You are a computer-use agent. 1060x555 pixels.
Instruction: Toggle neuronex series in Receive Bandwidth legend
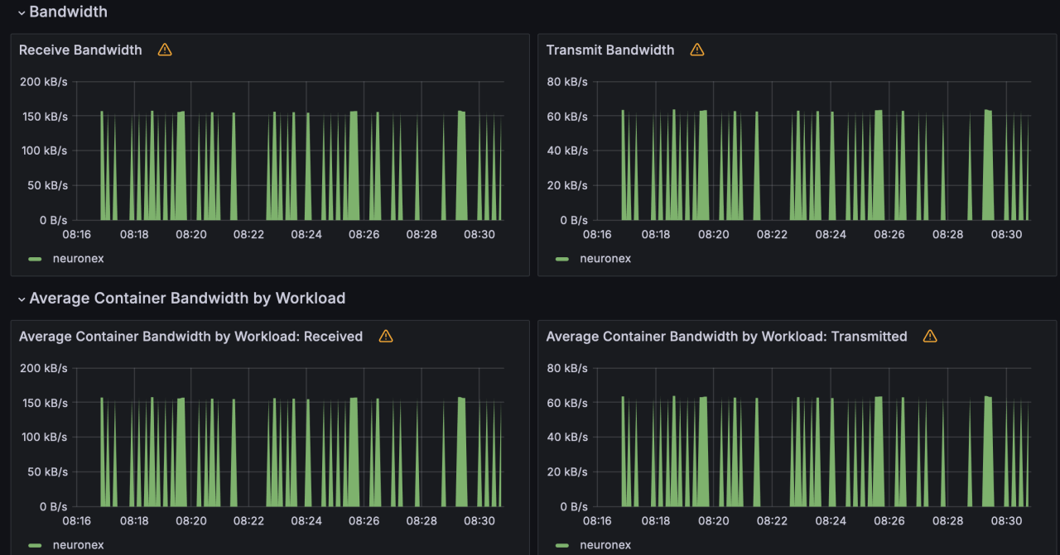(x=78, y=259)
